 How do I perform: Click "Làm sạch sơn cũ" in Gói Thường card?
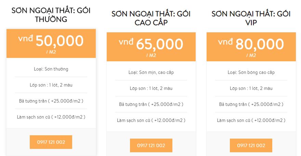click(51, 117)
